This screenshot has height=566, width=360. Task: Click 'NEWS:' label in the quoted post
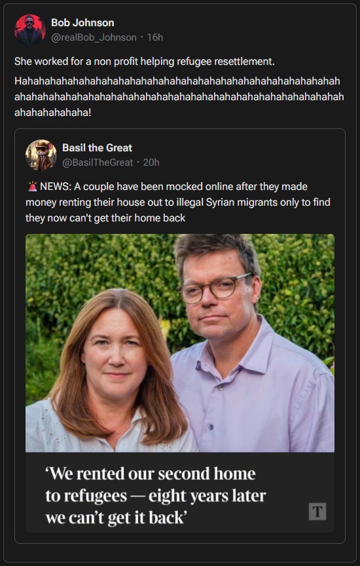coord(56,187)
